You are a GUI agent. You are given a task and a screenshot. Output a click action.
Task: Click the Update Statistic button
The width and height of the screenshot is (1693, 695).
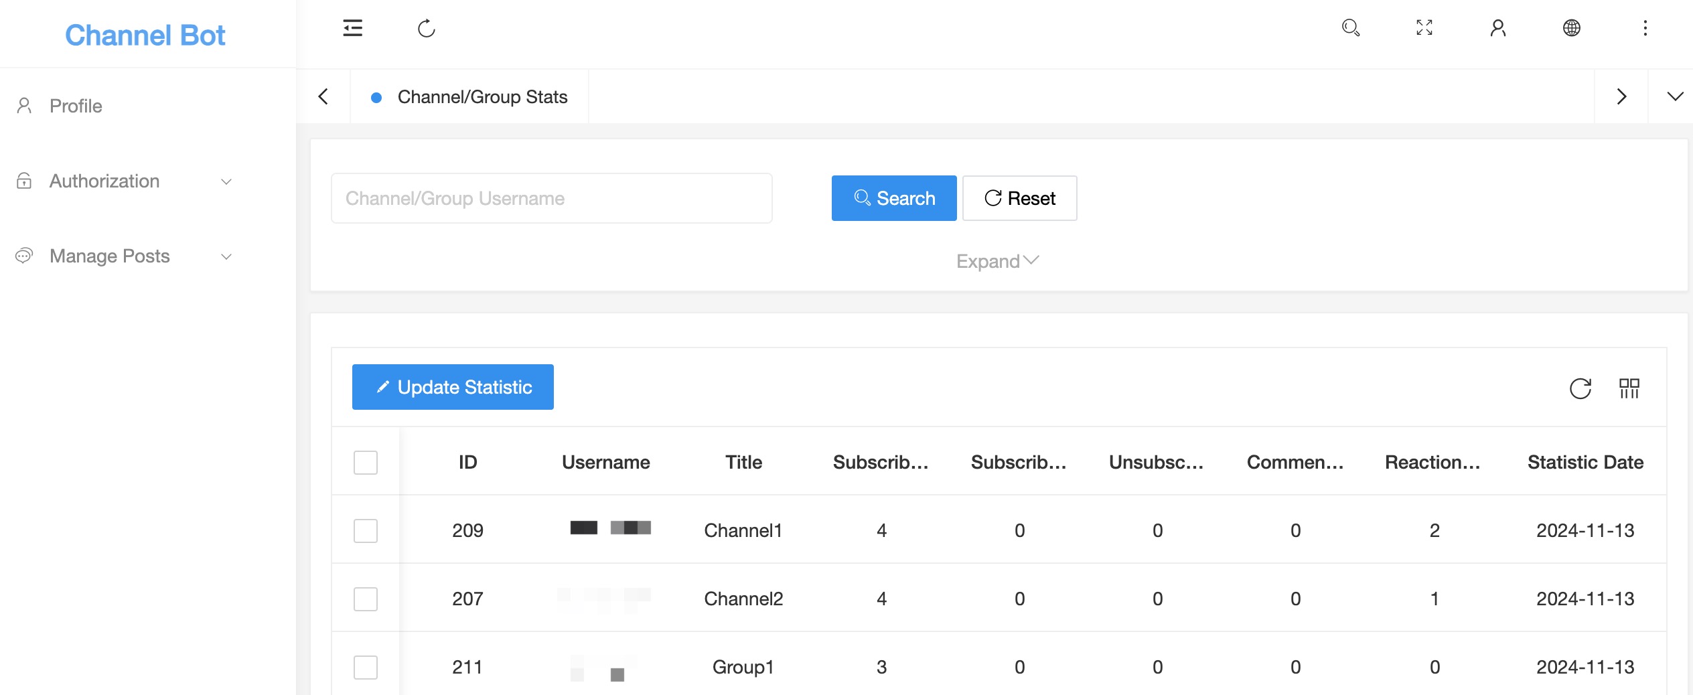tap(453, 387)
